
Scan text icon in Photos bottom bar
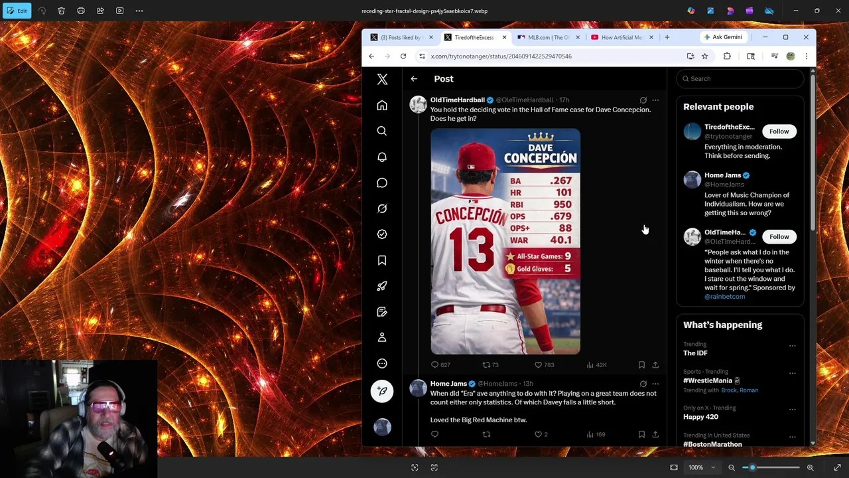point(434,467)
